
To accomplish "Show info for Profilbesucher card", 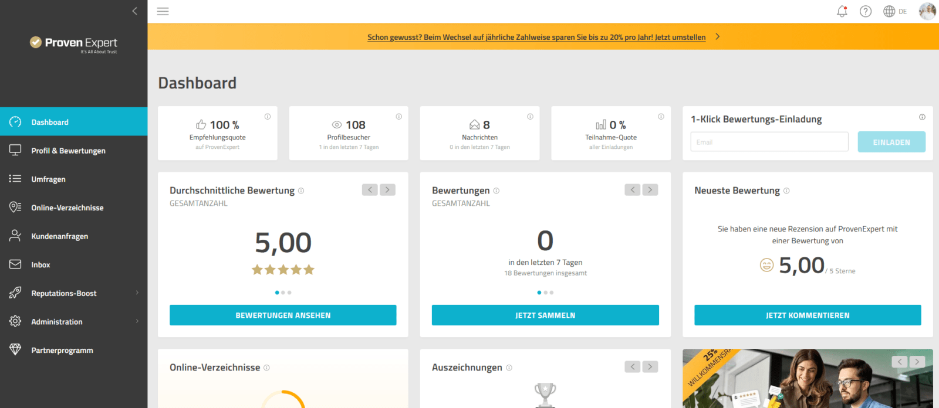I will tap(399, 117).
